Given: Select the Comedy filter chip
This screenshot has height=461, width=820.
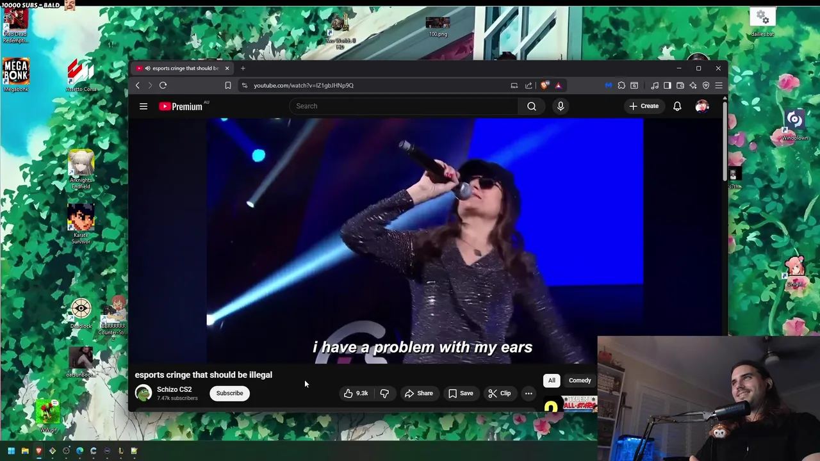Looking at the screenshot, I should [580, 380].
